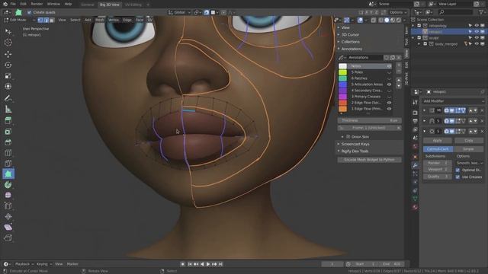Click the green 6 Patches color swatch
This screenshot has width=488, height=274.
click(x=342, y=78)
